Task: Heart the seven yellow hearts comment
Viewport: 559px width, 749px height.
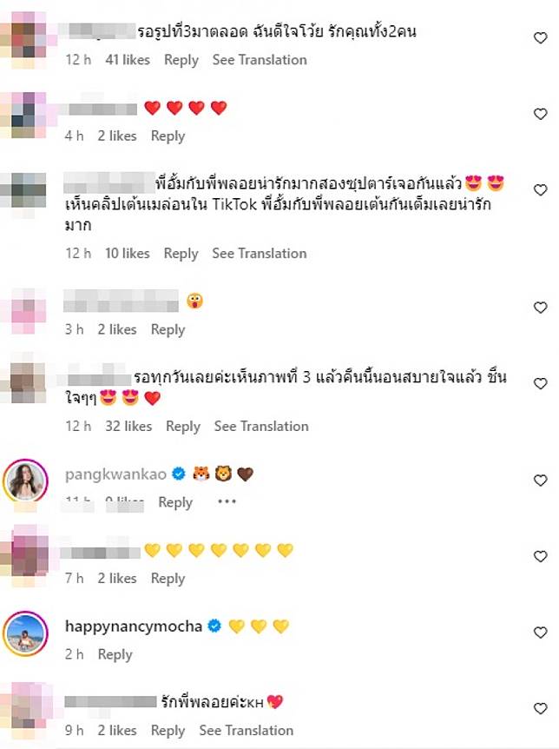Action: [540, 556]
